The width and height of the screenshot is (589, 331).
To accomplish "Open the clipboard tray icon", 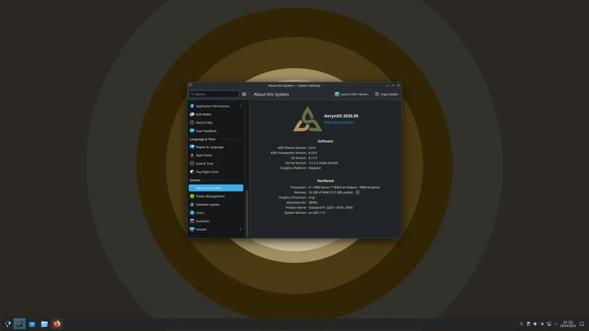I will [529, 324].
